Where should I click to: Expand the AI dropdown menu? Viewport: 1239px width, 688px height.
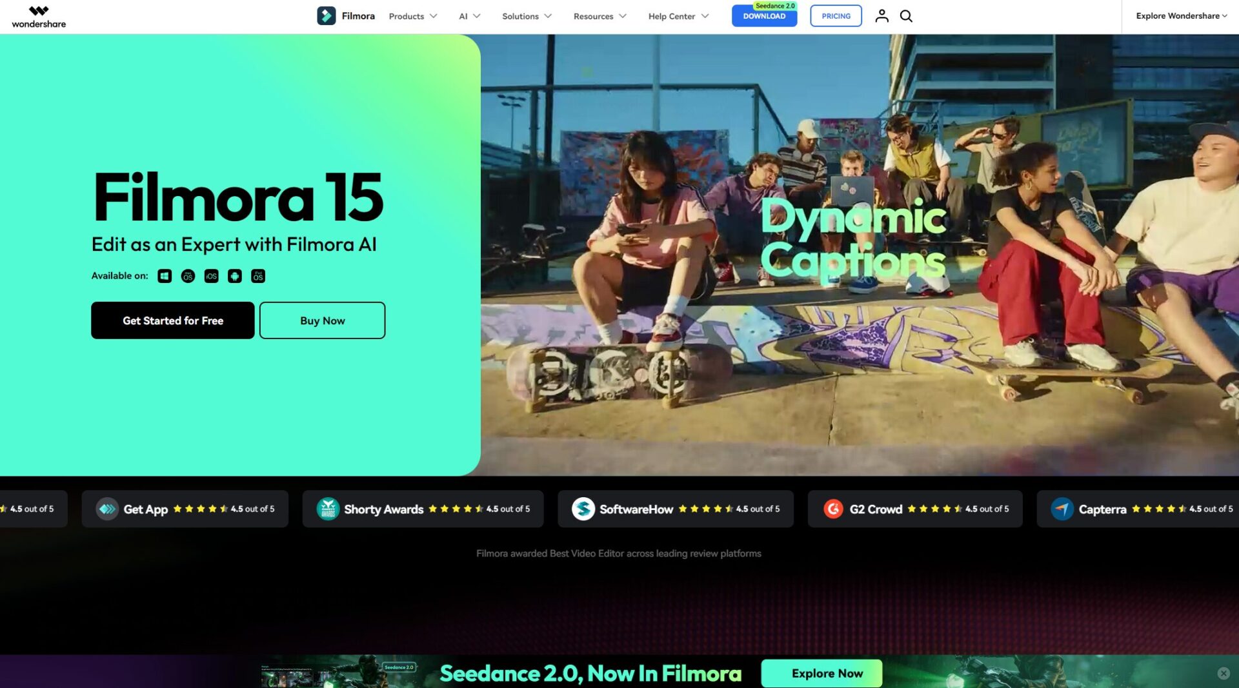coord(469,16)
